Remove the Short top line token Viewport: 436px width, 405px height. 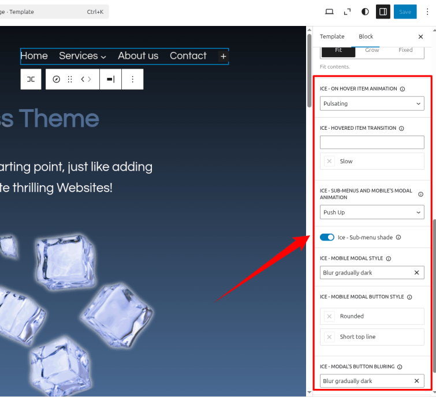[329, 337]
